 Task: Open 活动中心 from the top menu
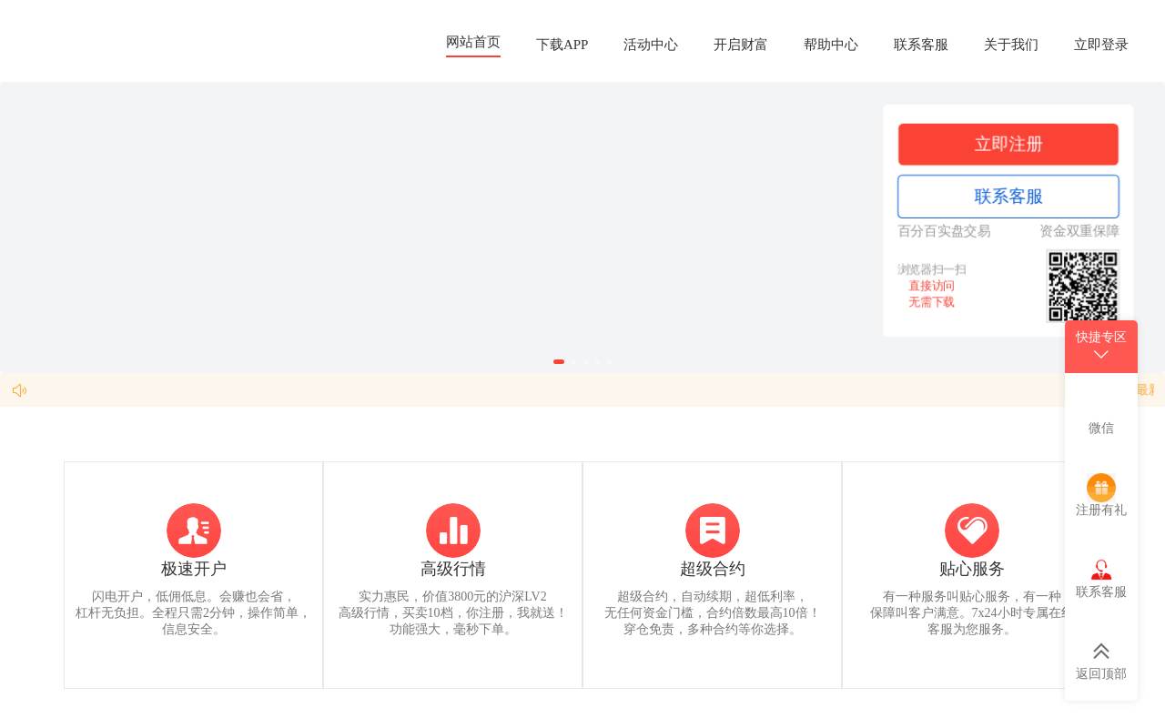[x=651, y=45]
